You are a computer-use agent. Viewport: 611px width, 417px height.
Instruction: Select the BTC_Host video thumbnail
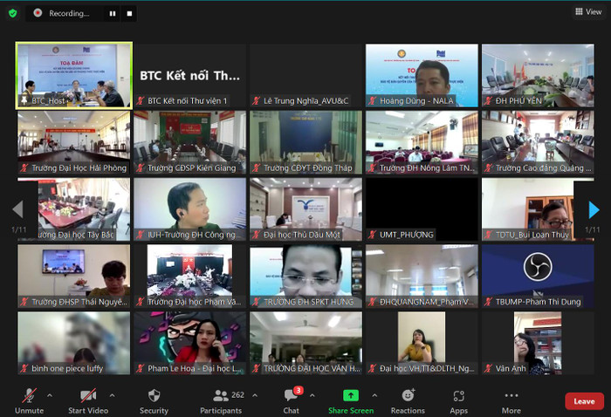pos(73,75)
